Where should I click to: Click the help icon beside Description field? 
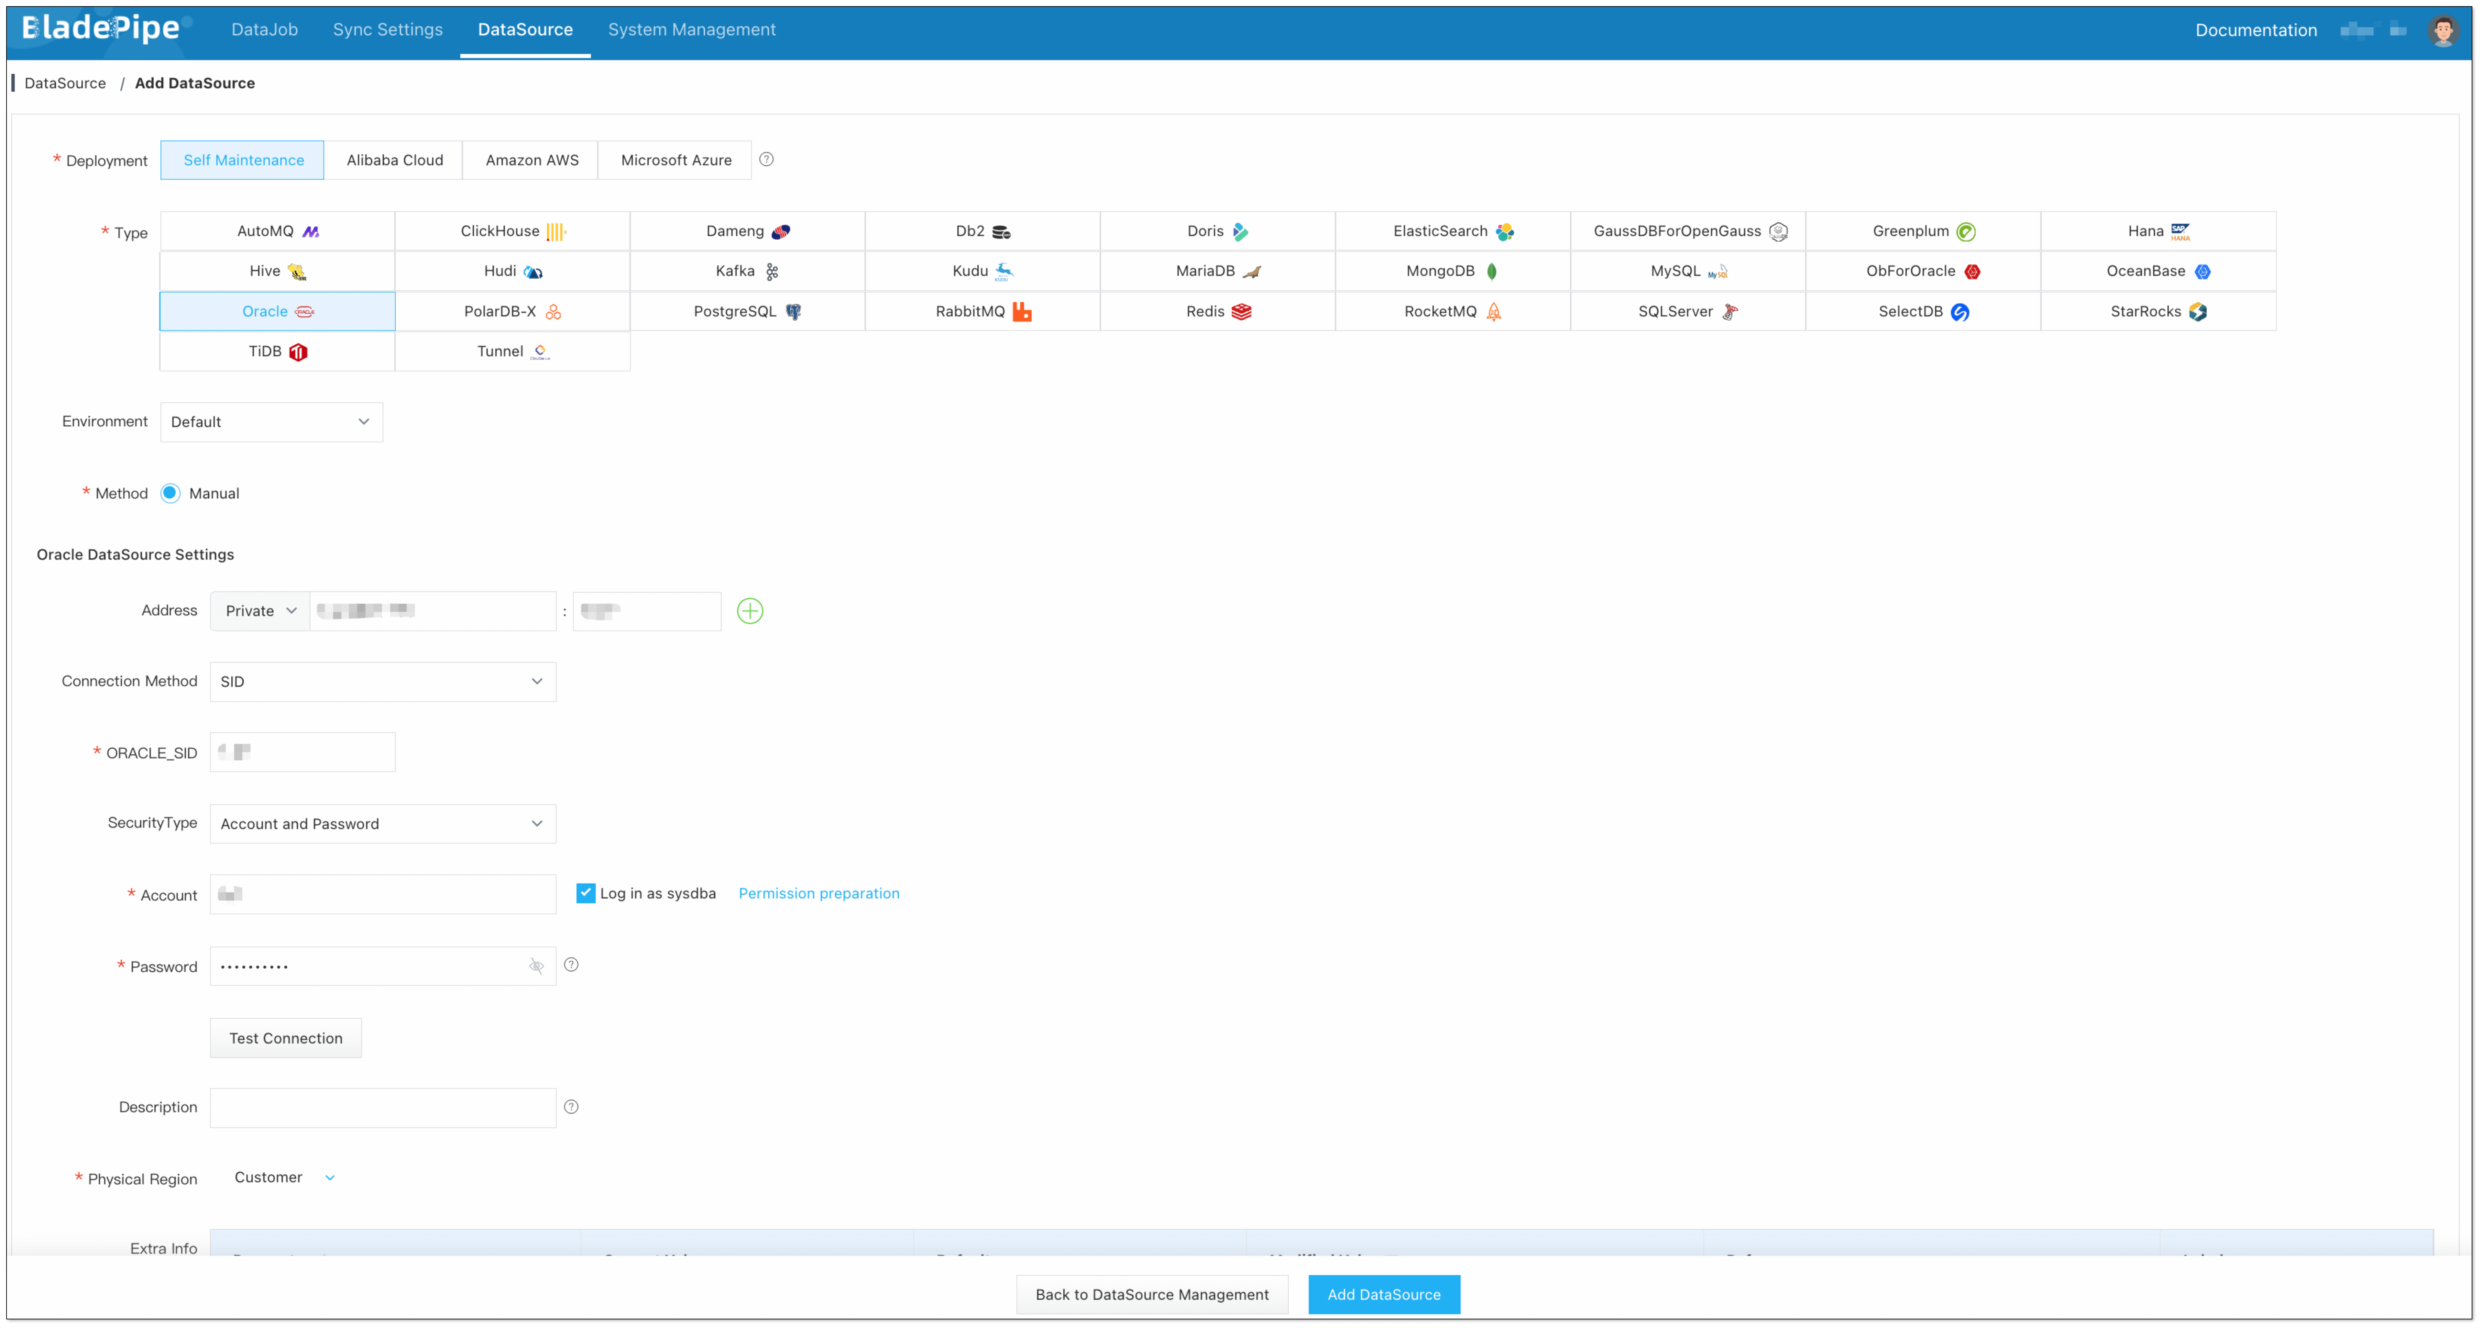pos(571,1107)
